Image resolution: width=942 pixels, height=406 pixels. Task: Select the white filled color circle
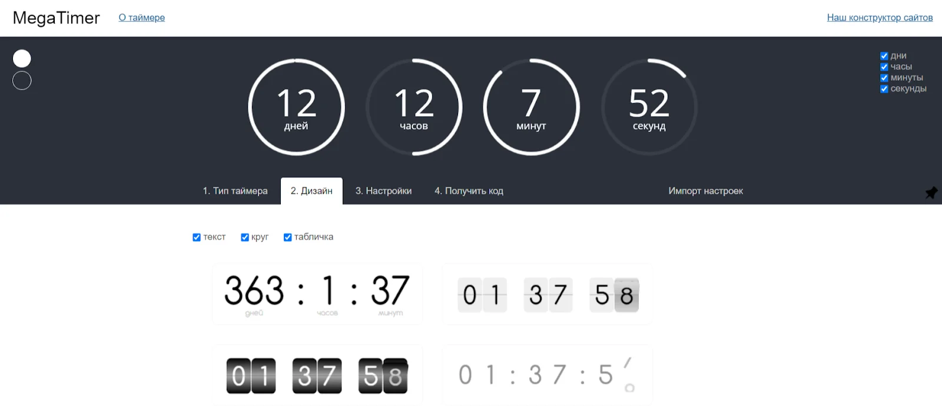pyautogui.click(x=22, y=58)
